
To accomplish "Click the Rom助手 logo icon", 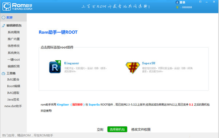I will [x=7, y=7].
